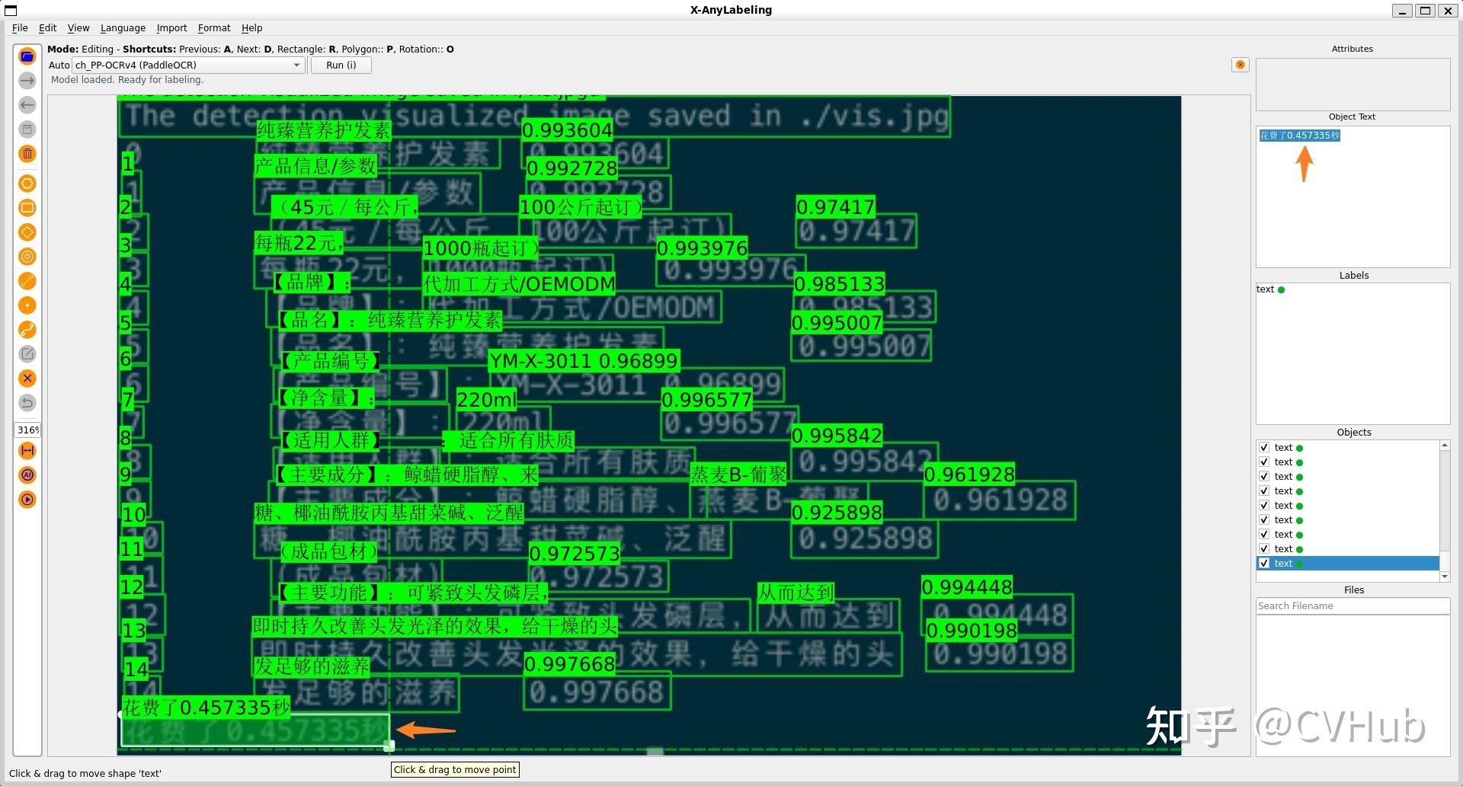Open the Import menu
Screen dimensions: 1463x786
(171, 28)
